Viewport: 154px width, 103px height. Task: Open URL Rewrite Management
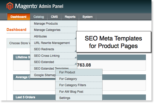coord(53,43)
